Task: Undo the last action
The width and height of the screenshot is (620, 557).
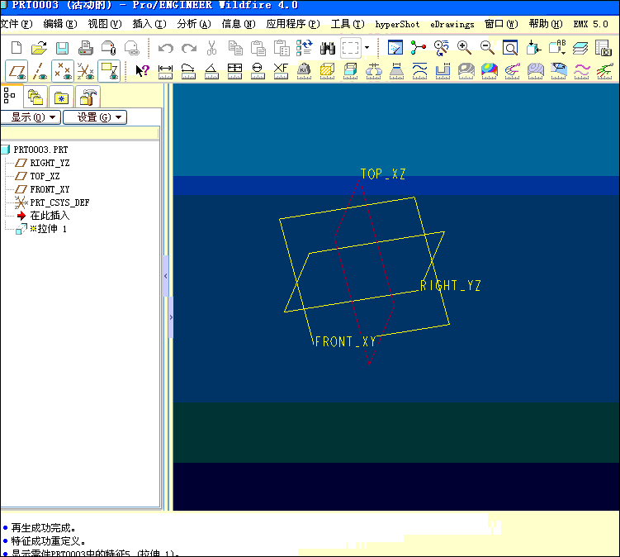Action: click(166, 48)
